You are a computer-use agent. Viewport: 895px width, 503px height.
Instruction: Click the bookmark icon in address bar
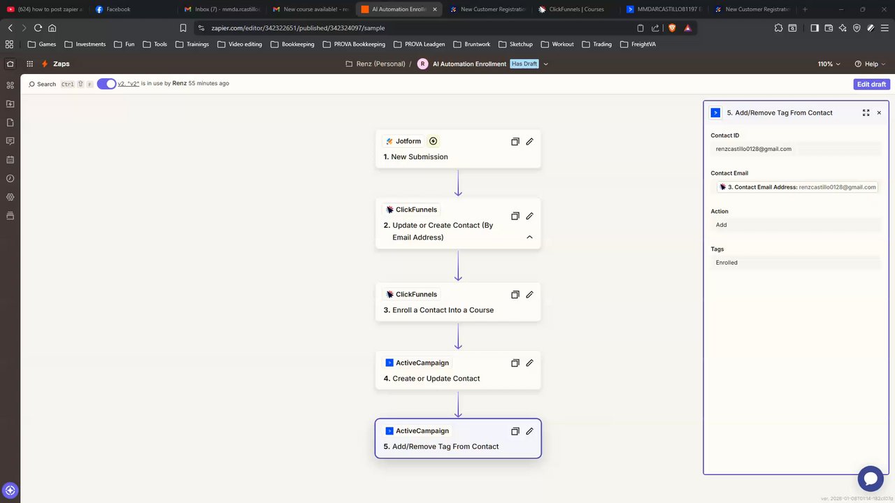coord(183,28)
